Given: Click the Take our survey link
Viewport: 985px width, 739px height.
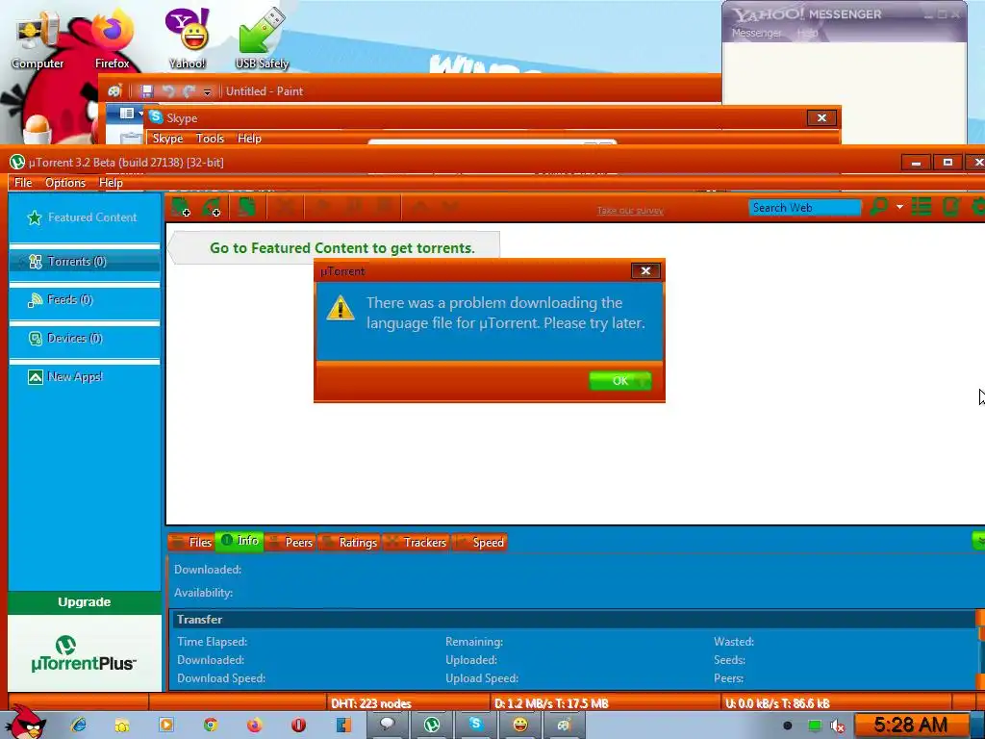Looking at the screenshot, I should pyautogui.click(x=630, y=211).
